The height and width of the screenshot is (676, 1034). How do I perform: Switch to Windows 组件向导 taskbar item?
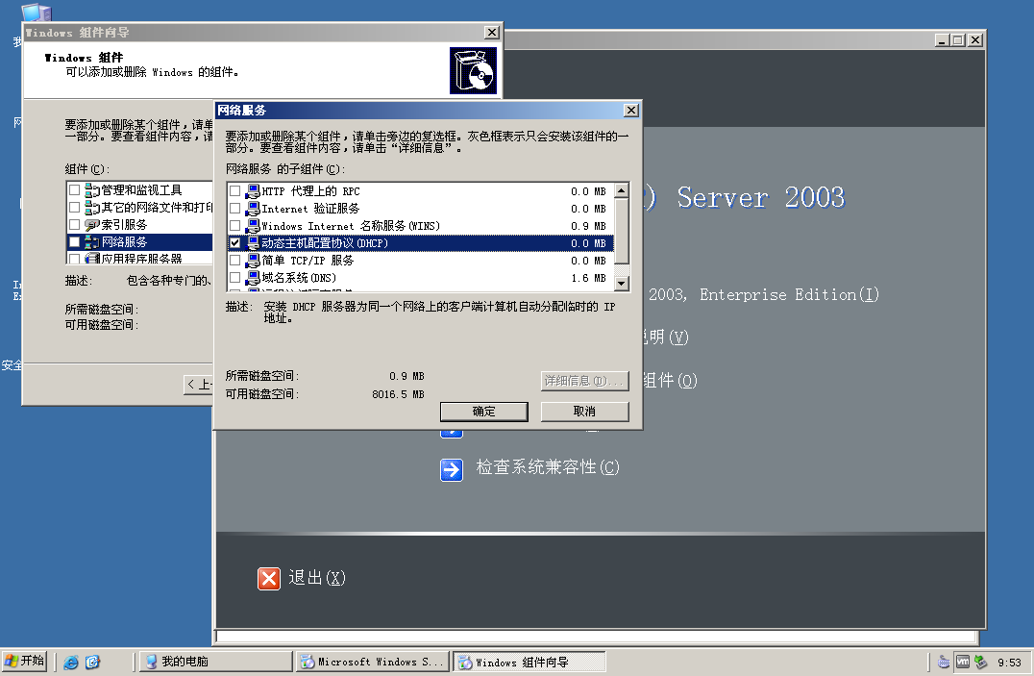(529, 662)
